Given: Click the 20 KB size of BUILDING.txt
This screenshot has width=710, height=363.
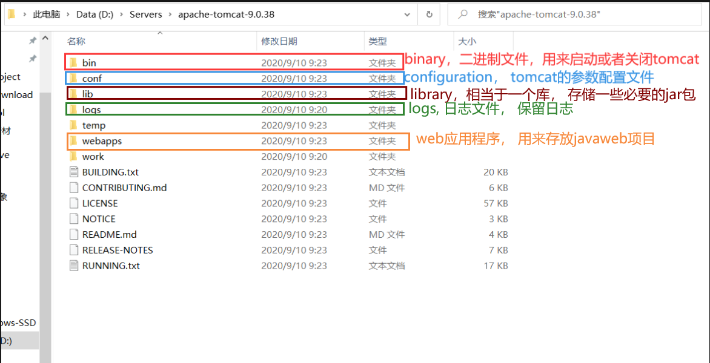Looking at the screenshot, I should [x=496, y=172].
